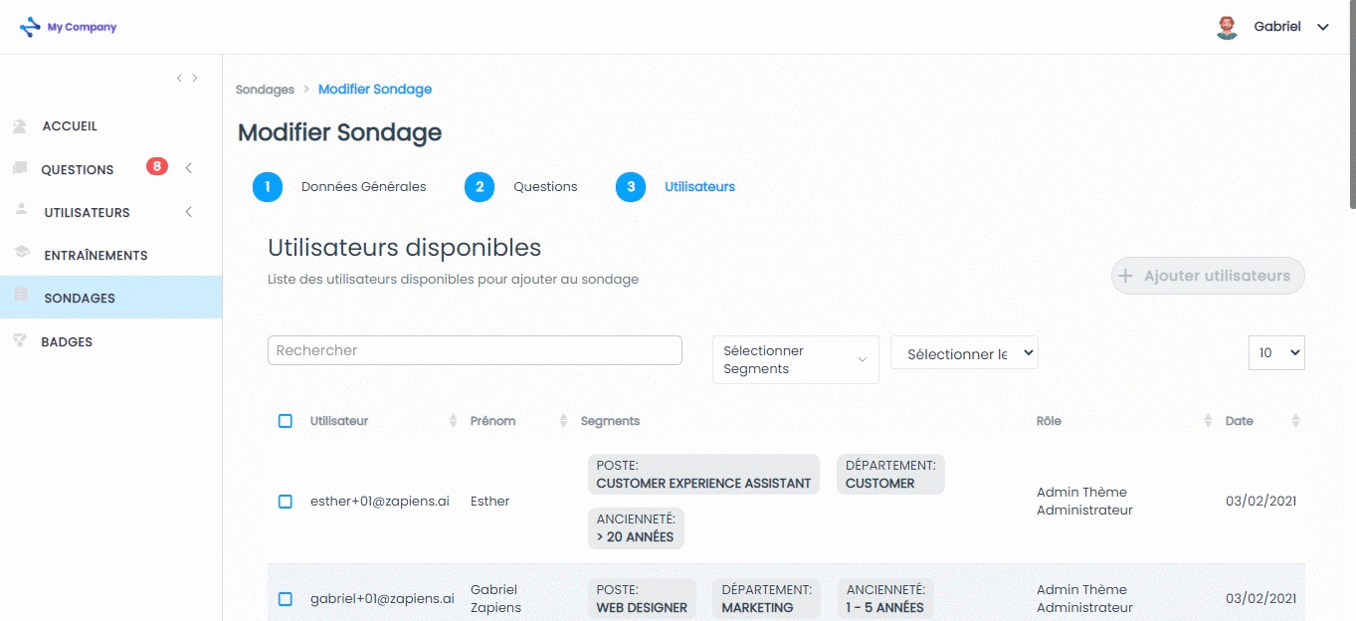1356x621 pixels.
Task: Sort the table by the Utilisateur column arrows
Action: coord(454,421)
